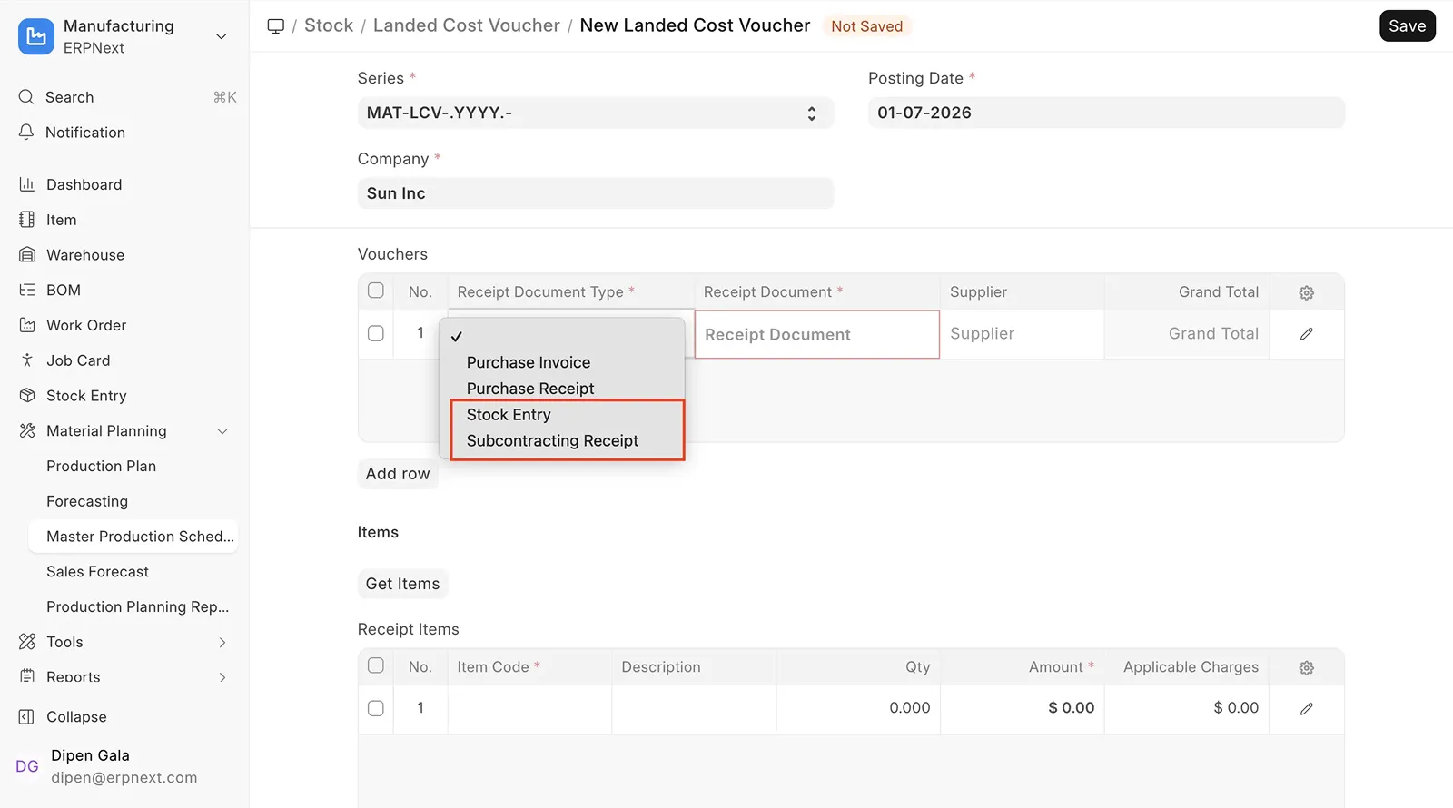Click the workspace monitor icon in breadcrumb
1453x808 pixels.
coord(276,26)
